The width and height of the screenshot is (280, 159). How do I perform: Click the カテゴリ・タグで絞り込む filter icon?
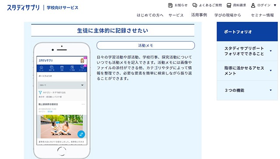tap(40, 92)
